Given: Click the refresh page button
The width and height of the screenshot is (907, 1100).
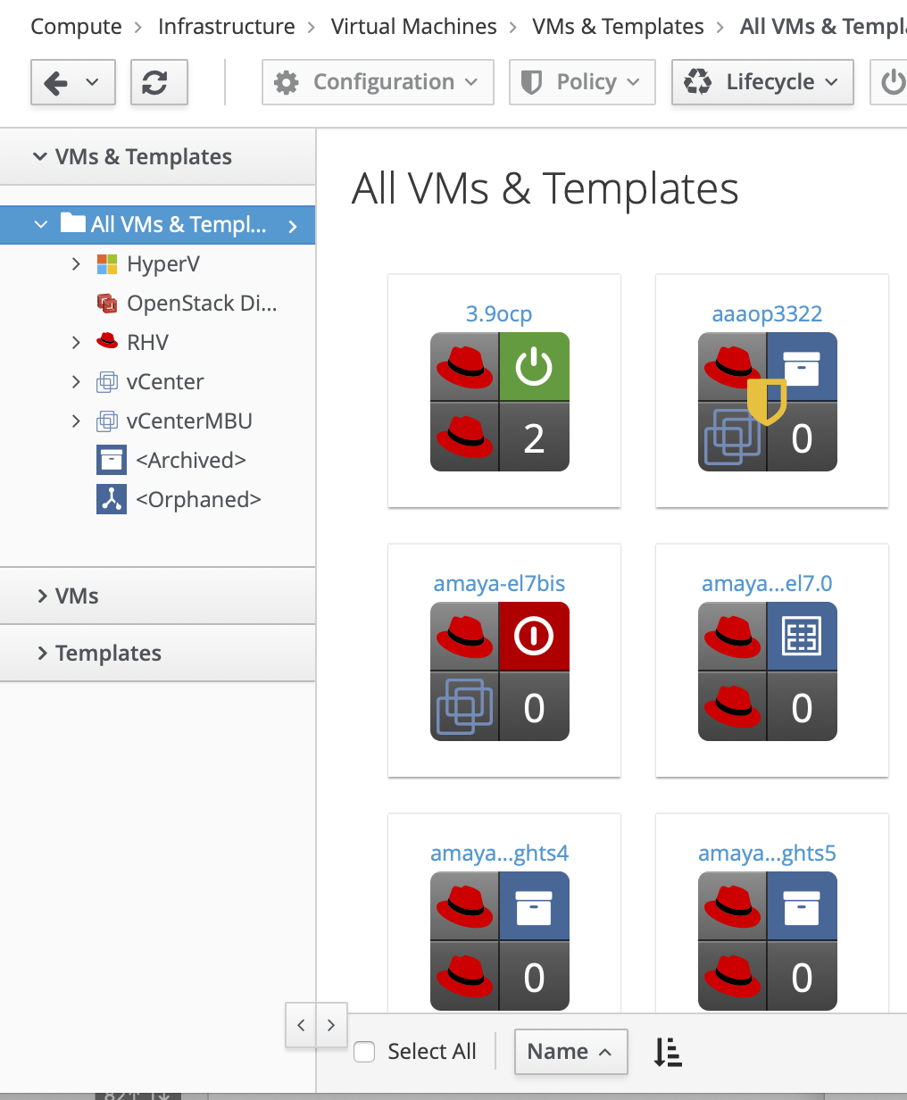Looking at the screenshot, I should coord(159,83).
